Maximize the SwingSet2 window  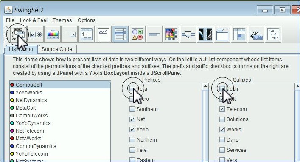[282, 10]
